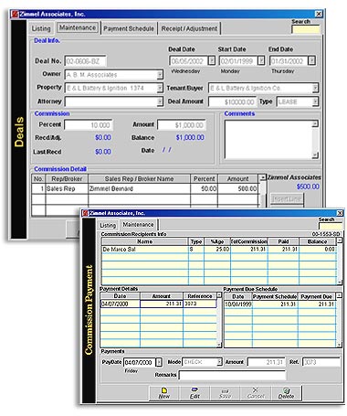Click payment date 04/07/2000 cell in Payment Details
Image resolution: width=347 pixels, height=416 pixels.
coord(121,304)
